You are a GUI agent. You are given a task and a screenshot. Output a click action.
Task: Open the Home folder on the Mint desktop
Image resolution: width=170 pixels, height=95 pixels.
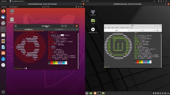[x=93, y=21]
